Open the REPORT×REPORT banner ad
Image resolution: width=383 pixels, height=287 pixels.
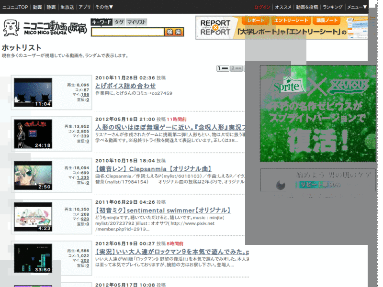282,28
